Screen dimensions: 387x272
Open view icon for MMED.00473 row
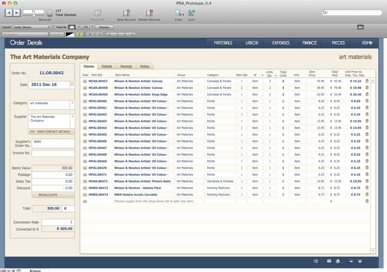(x=85, y=188)
